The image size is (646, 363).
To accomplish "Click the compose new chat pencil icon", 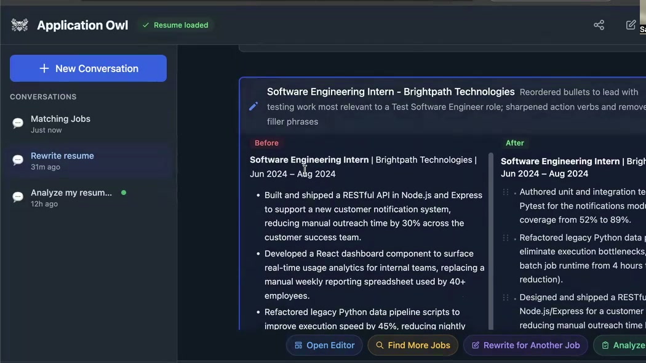I will pos(631,25).
